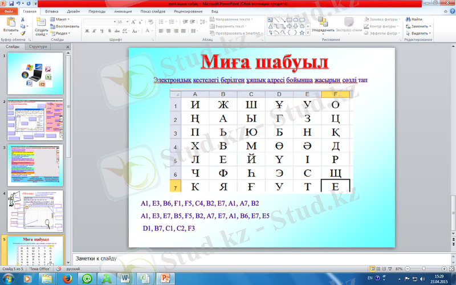The width and height of the screenshot is (456, 285).
Task: Toggle text shadow S formatting
Action: coord(109,31)
